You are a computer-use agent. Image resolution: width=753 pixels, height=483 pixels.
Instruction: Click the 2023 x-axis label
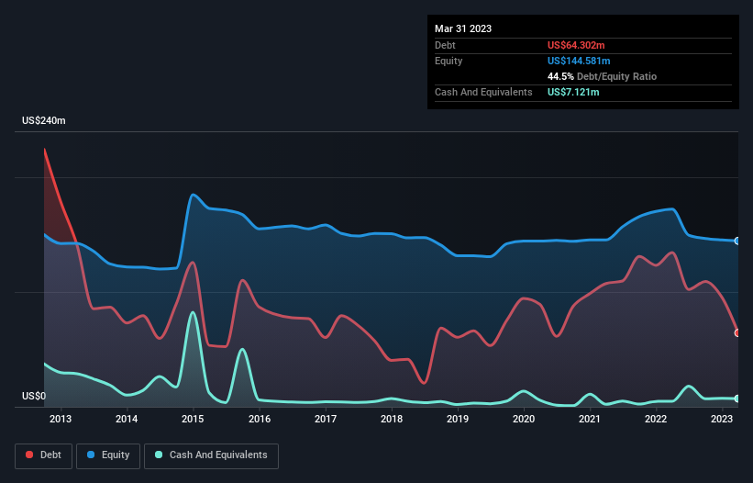pos(722,419)
